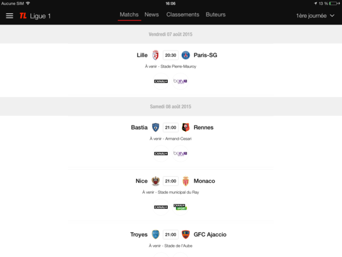Switch to the News tab
The image size is (342, 257).
point(151,15)
